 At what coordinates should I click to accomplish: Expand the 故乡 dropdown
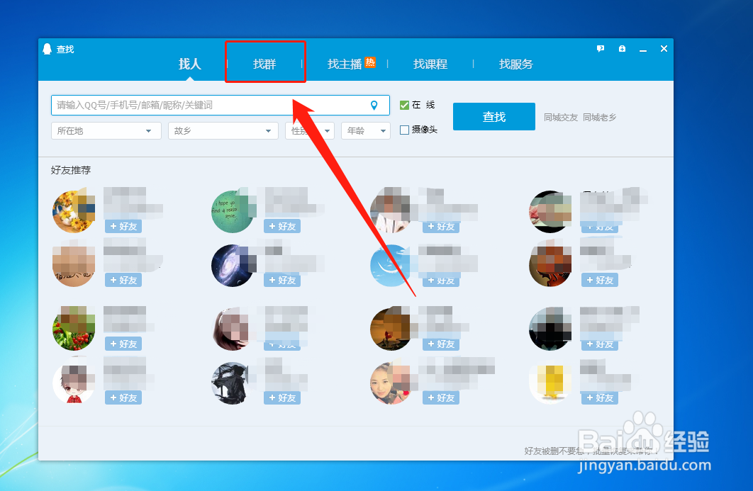223,130
